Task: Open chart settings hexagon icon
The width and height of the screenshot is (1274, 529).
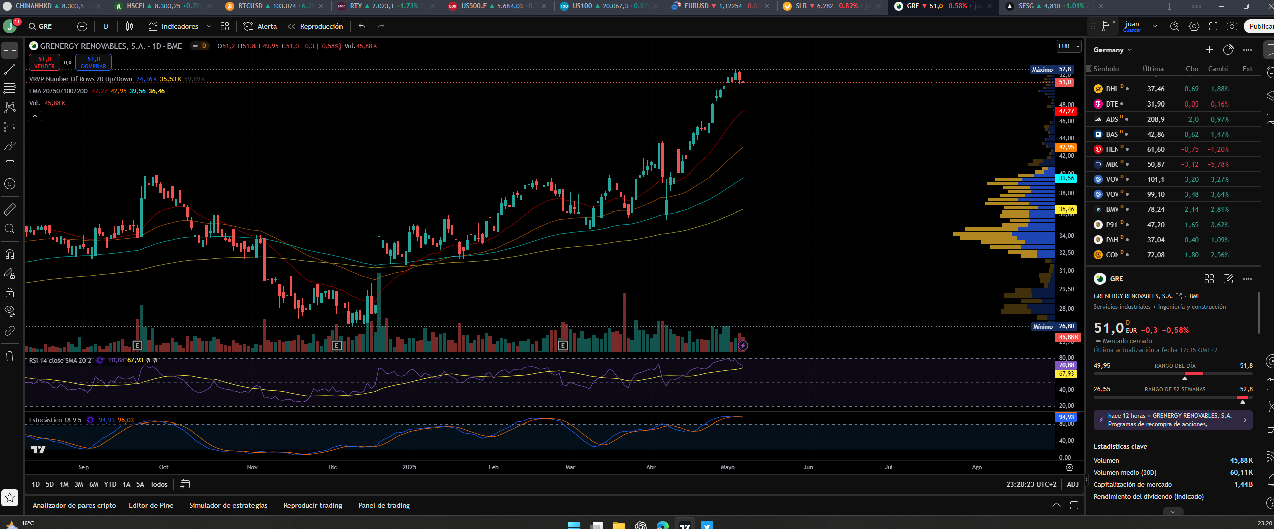Action: pos(1194,26)
